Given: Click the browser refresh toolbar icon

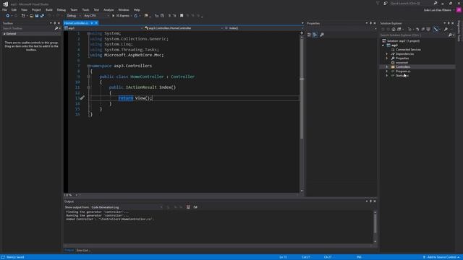Looking at the screenshot, I should click(135, 16).
